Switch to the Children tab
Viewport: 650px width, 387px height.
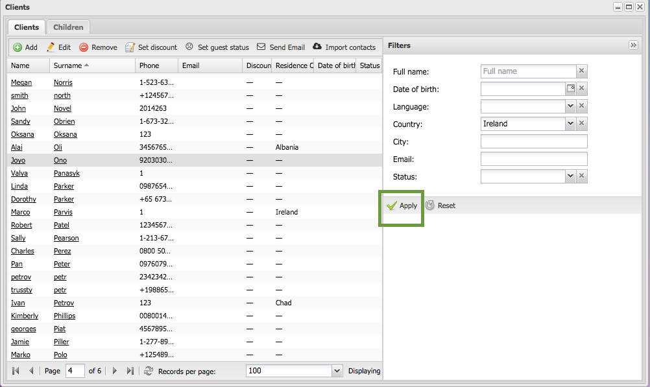pyautogui.click(x=68, y=27)
